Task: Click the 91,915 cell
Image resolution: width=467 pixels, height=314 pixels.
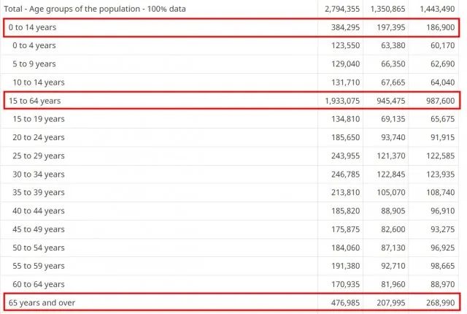Action: [443, 137]
